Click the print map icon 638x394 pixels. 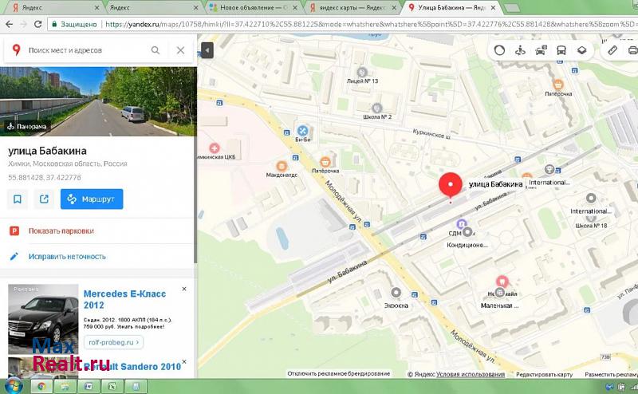coord(633,49)
